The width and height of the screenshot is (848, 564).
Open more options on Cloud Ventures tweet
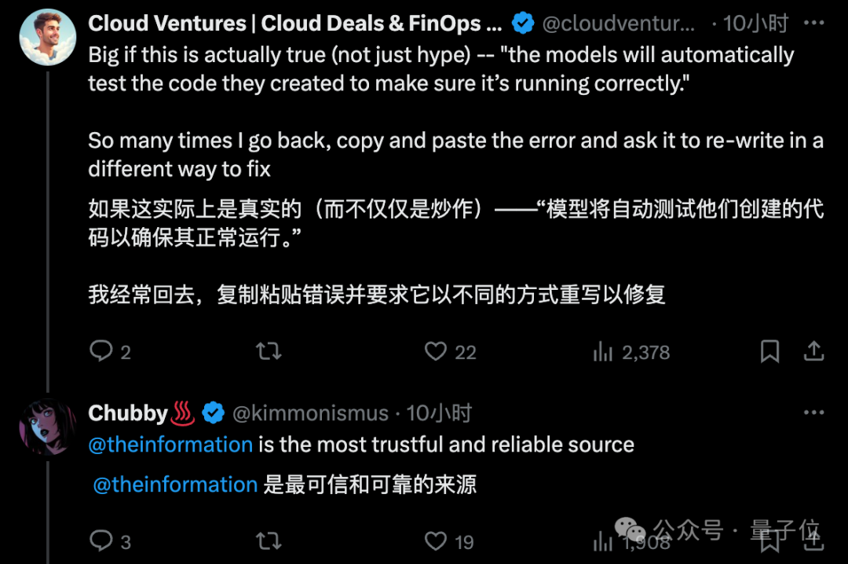pos(814,23)
